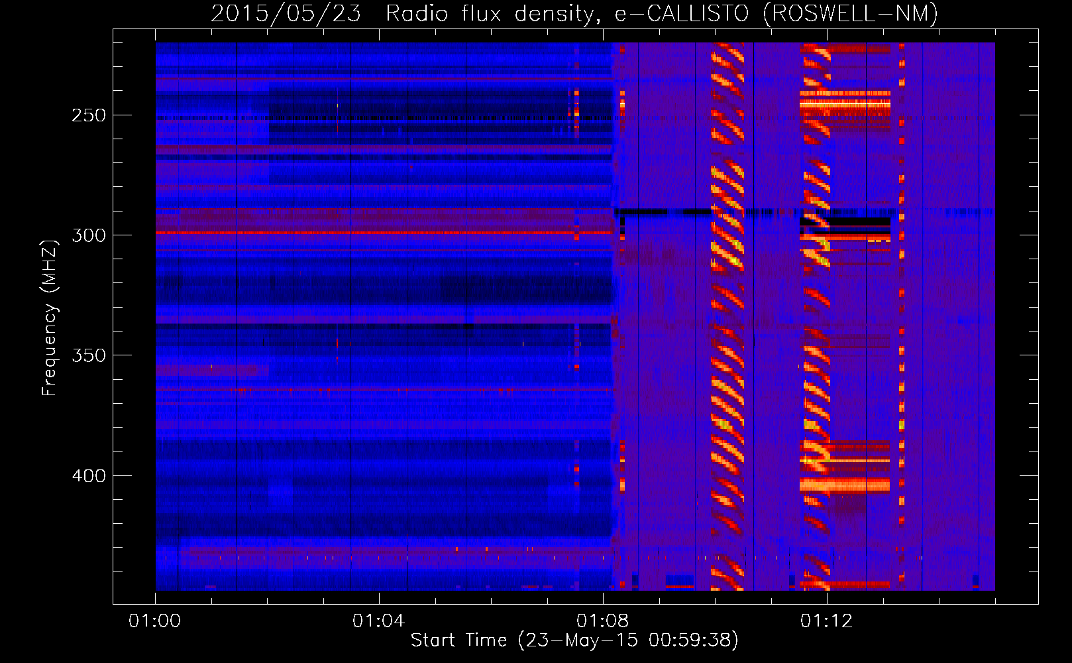Click the 300 frequency tick label

click(89, 235)
